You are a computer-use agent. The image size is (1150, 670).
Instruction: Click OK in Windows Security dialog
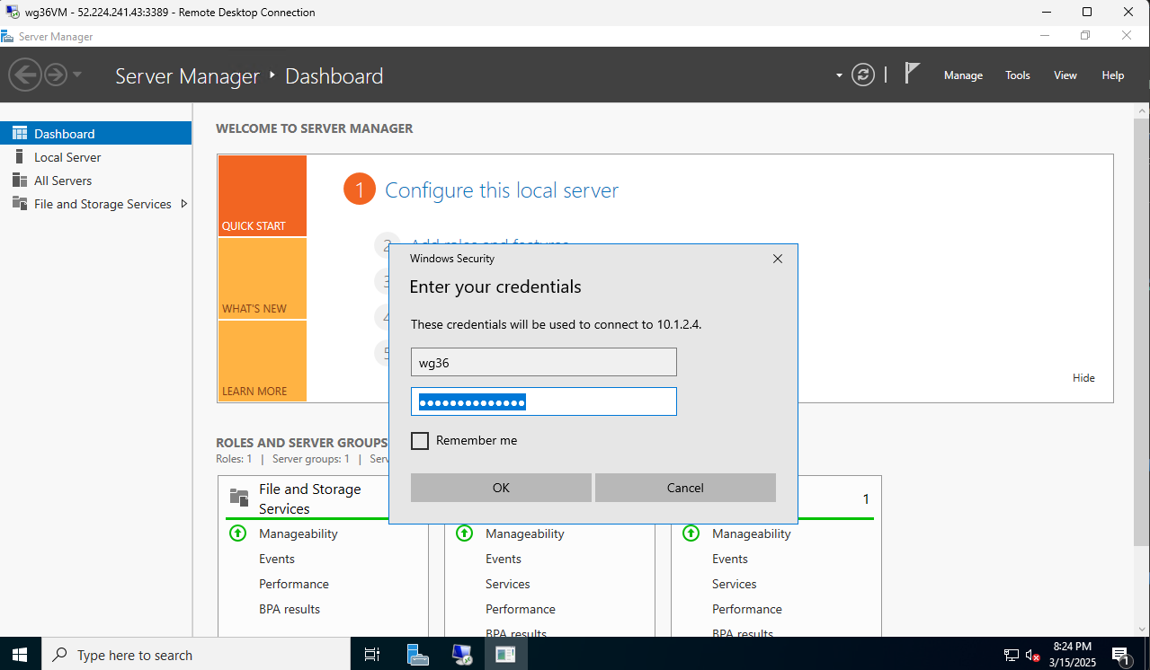click(501, 488)
